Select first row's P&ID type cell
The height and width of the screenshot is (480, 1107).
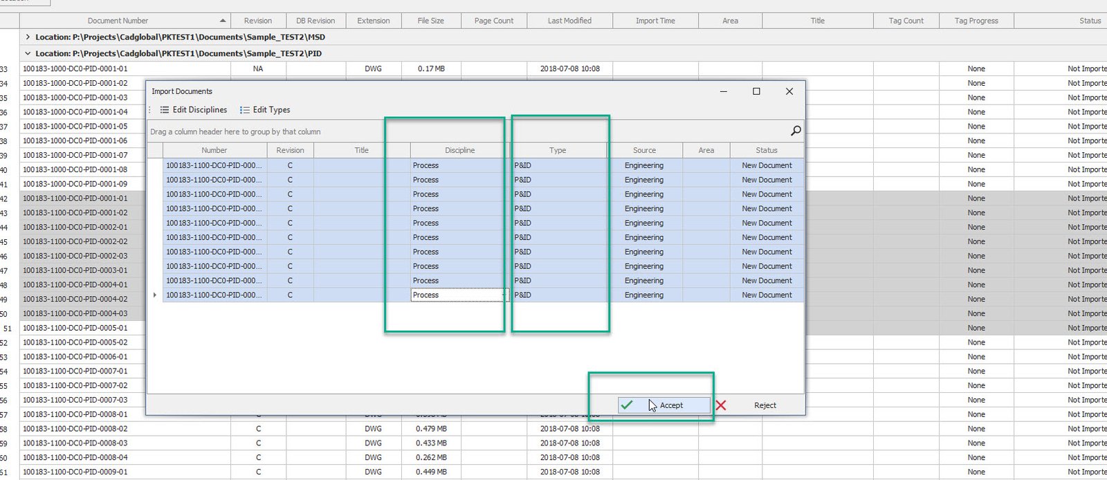tap(558, 165)
